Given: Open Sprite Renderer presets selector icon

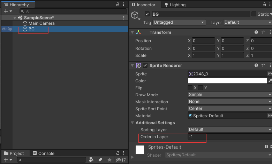Looking at the screenshot, I should click(x=263, y=65).
